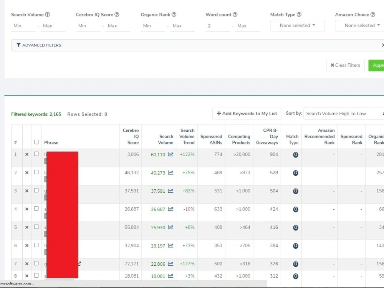Toggle the select-all checkbox in table header
Image resolution: width=384 pixels, height=288 pixels.
pos(36,142)
